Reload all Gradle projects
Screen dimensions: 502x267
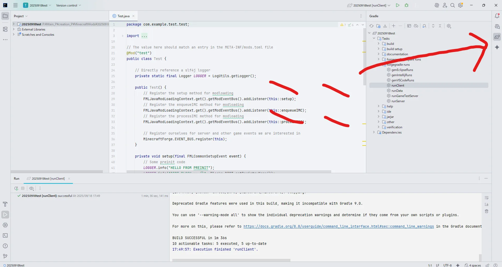[371, 26]
